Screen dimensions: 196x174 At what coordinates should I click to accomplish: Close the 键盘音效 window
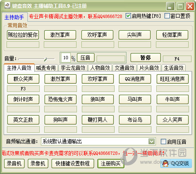click(190, 6)
